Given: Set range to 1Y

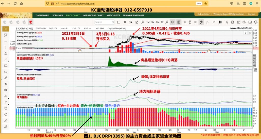Looking at the screenshot, I should pos(162,22).
